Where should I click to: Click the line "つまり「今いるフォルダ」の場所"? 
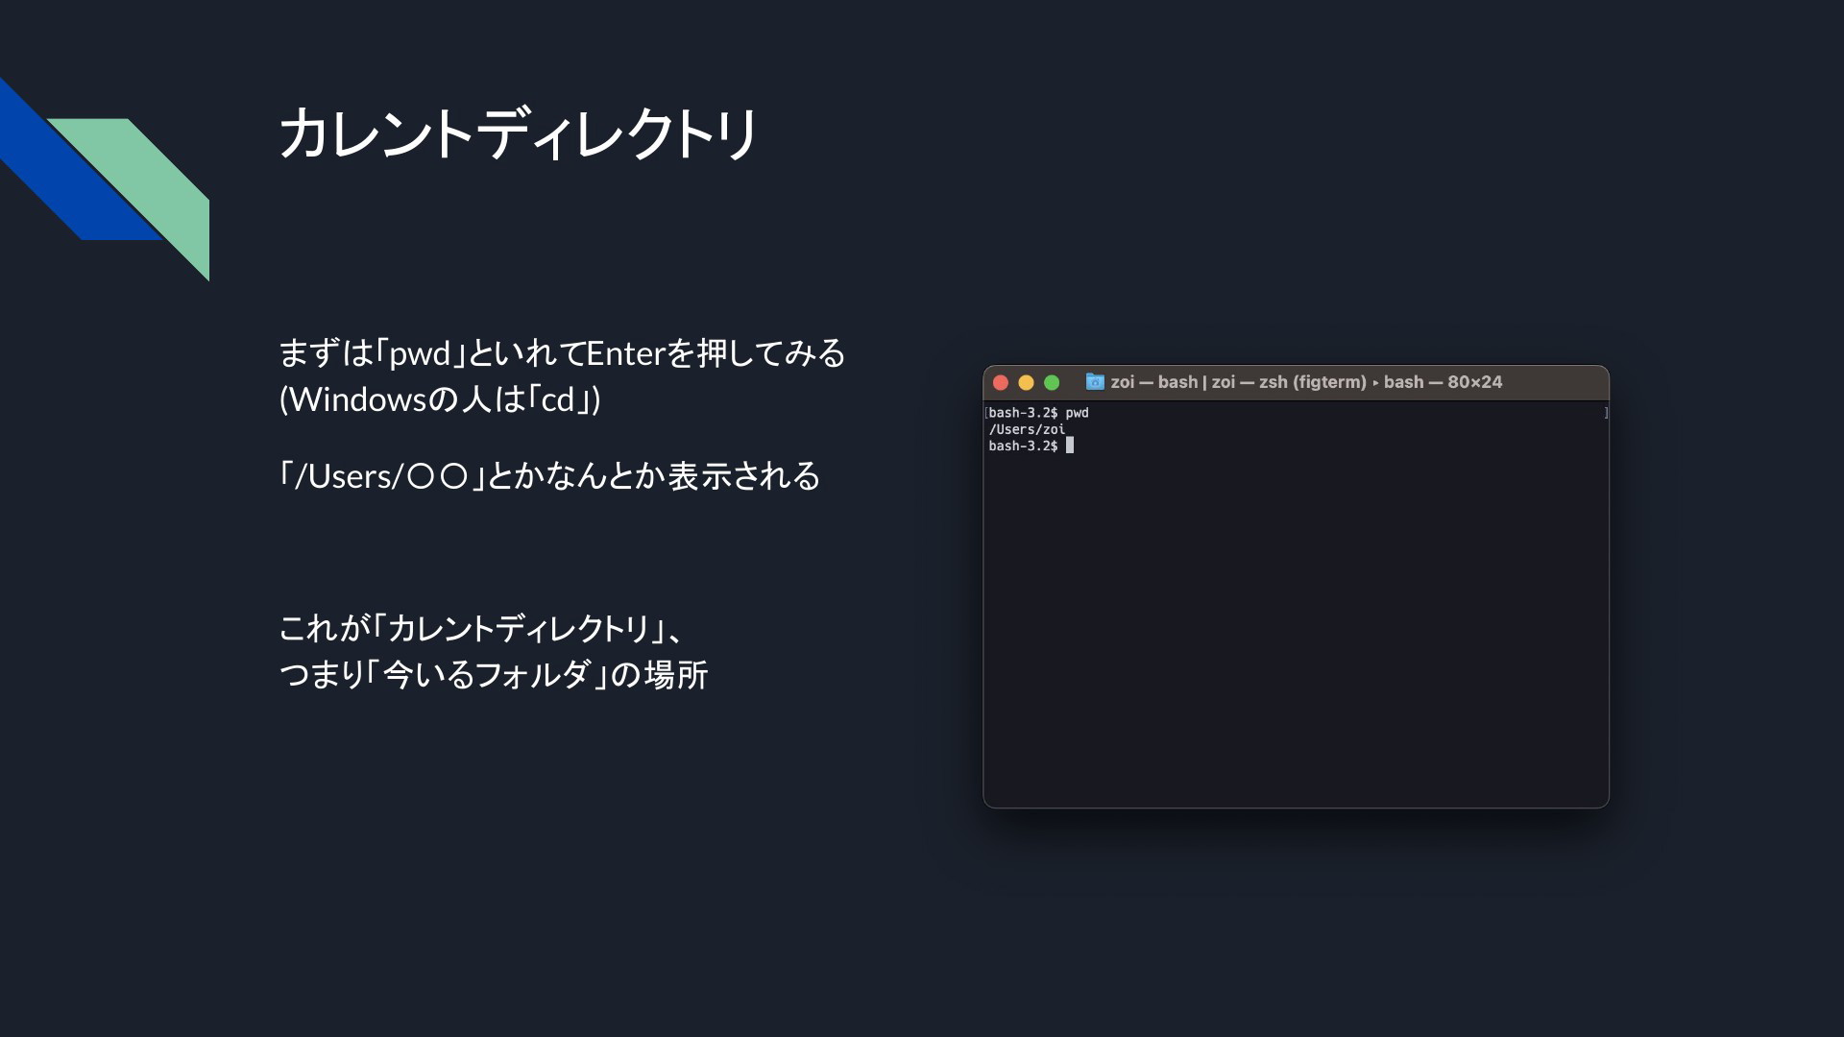tap(494, 675)
